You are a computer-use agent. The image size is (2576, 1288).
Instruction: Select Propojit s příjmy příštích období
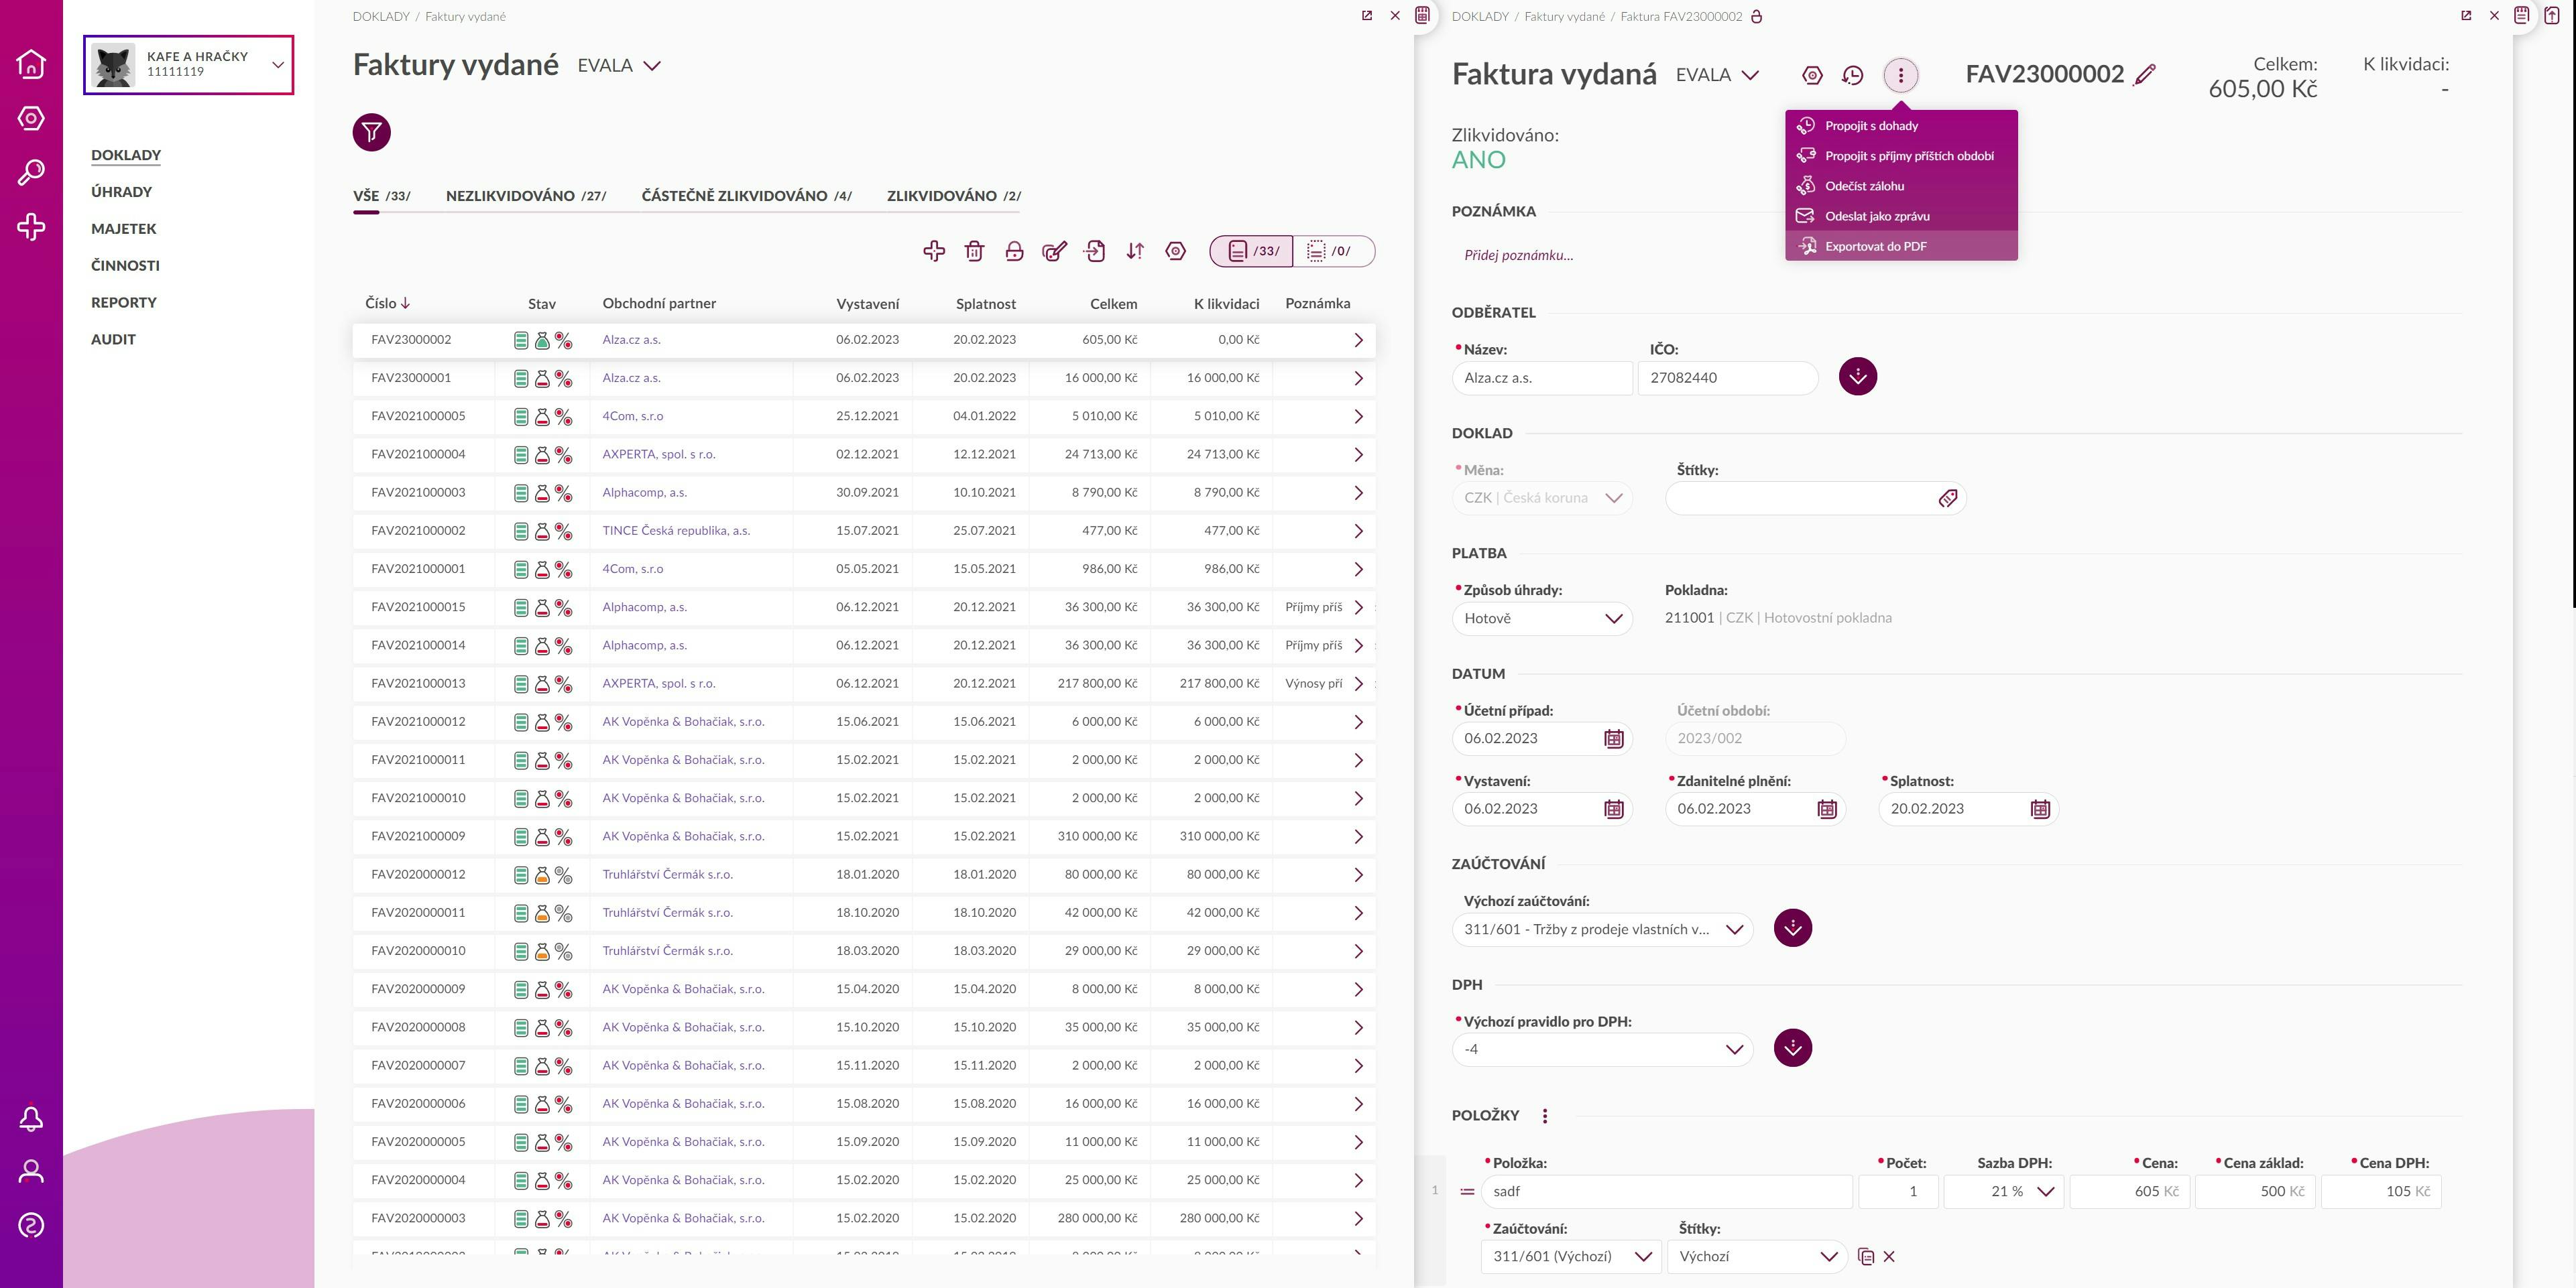1901,156
